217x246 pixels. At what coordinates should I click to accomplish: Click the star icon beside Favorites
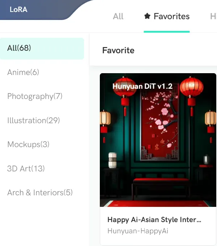coord(147,16)
